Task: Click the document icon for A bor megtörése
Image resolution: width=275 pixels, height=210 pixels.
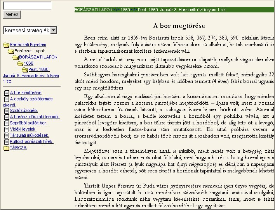Action: (7, 93)
